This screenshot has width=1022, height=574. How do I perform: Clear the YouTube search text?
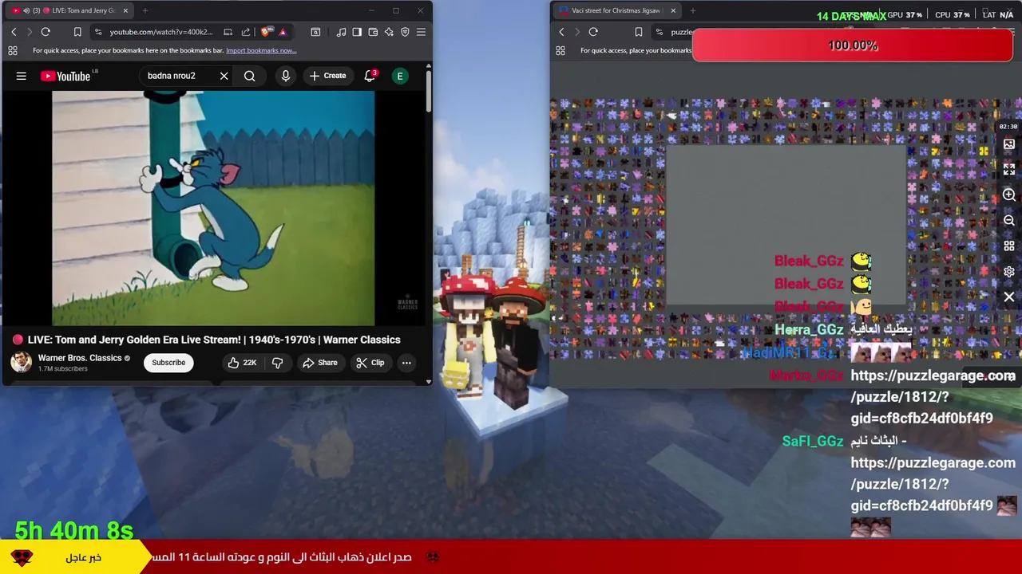tap(224, 76)
